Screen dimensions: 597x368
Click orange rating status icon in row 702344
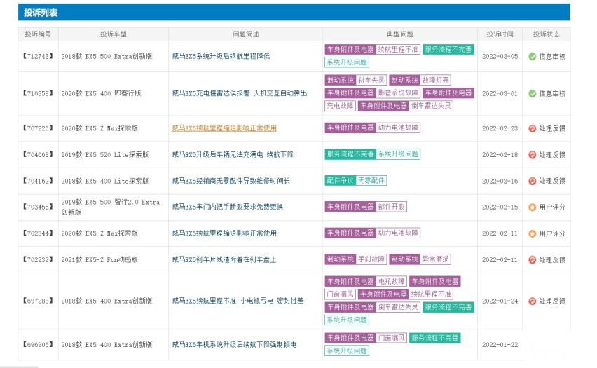pos(533,233)
